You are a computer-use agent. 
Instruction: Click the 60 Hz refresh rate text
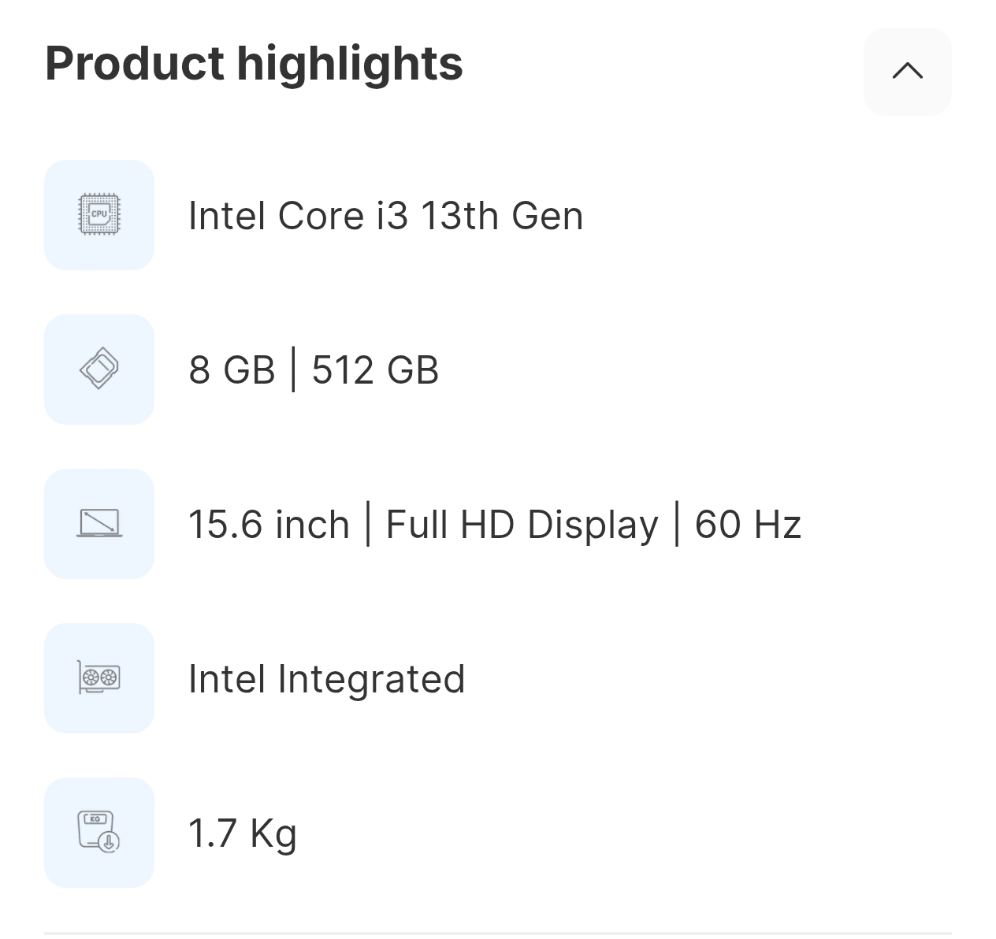pos(747,523)
